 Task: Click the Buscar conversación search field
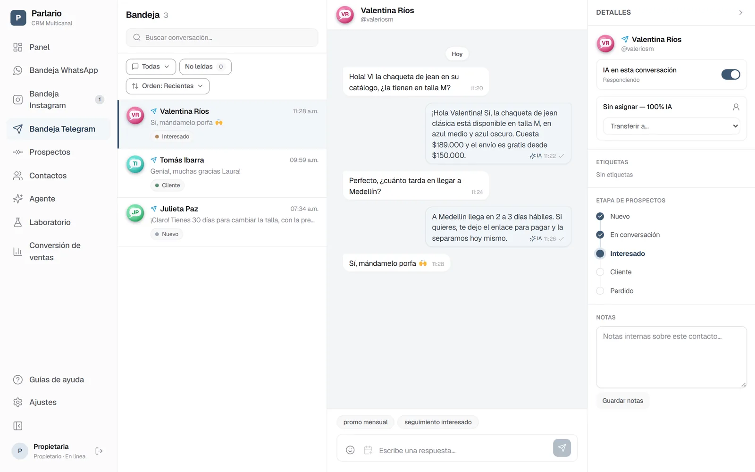point(222,37)
